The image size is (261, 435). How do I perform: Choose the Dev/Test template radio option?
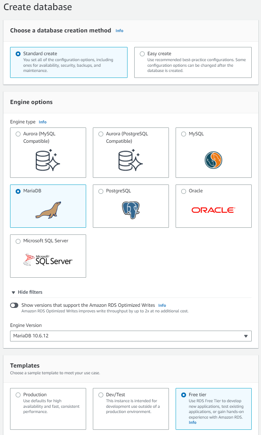(101, 395)
